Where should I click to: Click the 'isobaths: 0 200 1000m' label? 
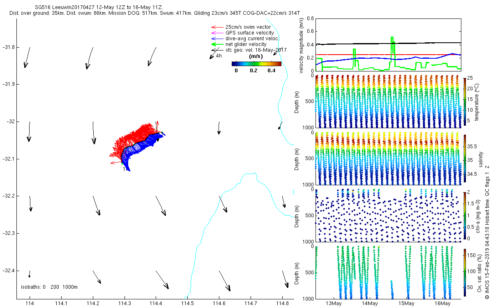coord(49,287)
